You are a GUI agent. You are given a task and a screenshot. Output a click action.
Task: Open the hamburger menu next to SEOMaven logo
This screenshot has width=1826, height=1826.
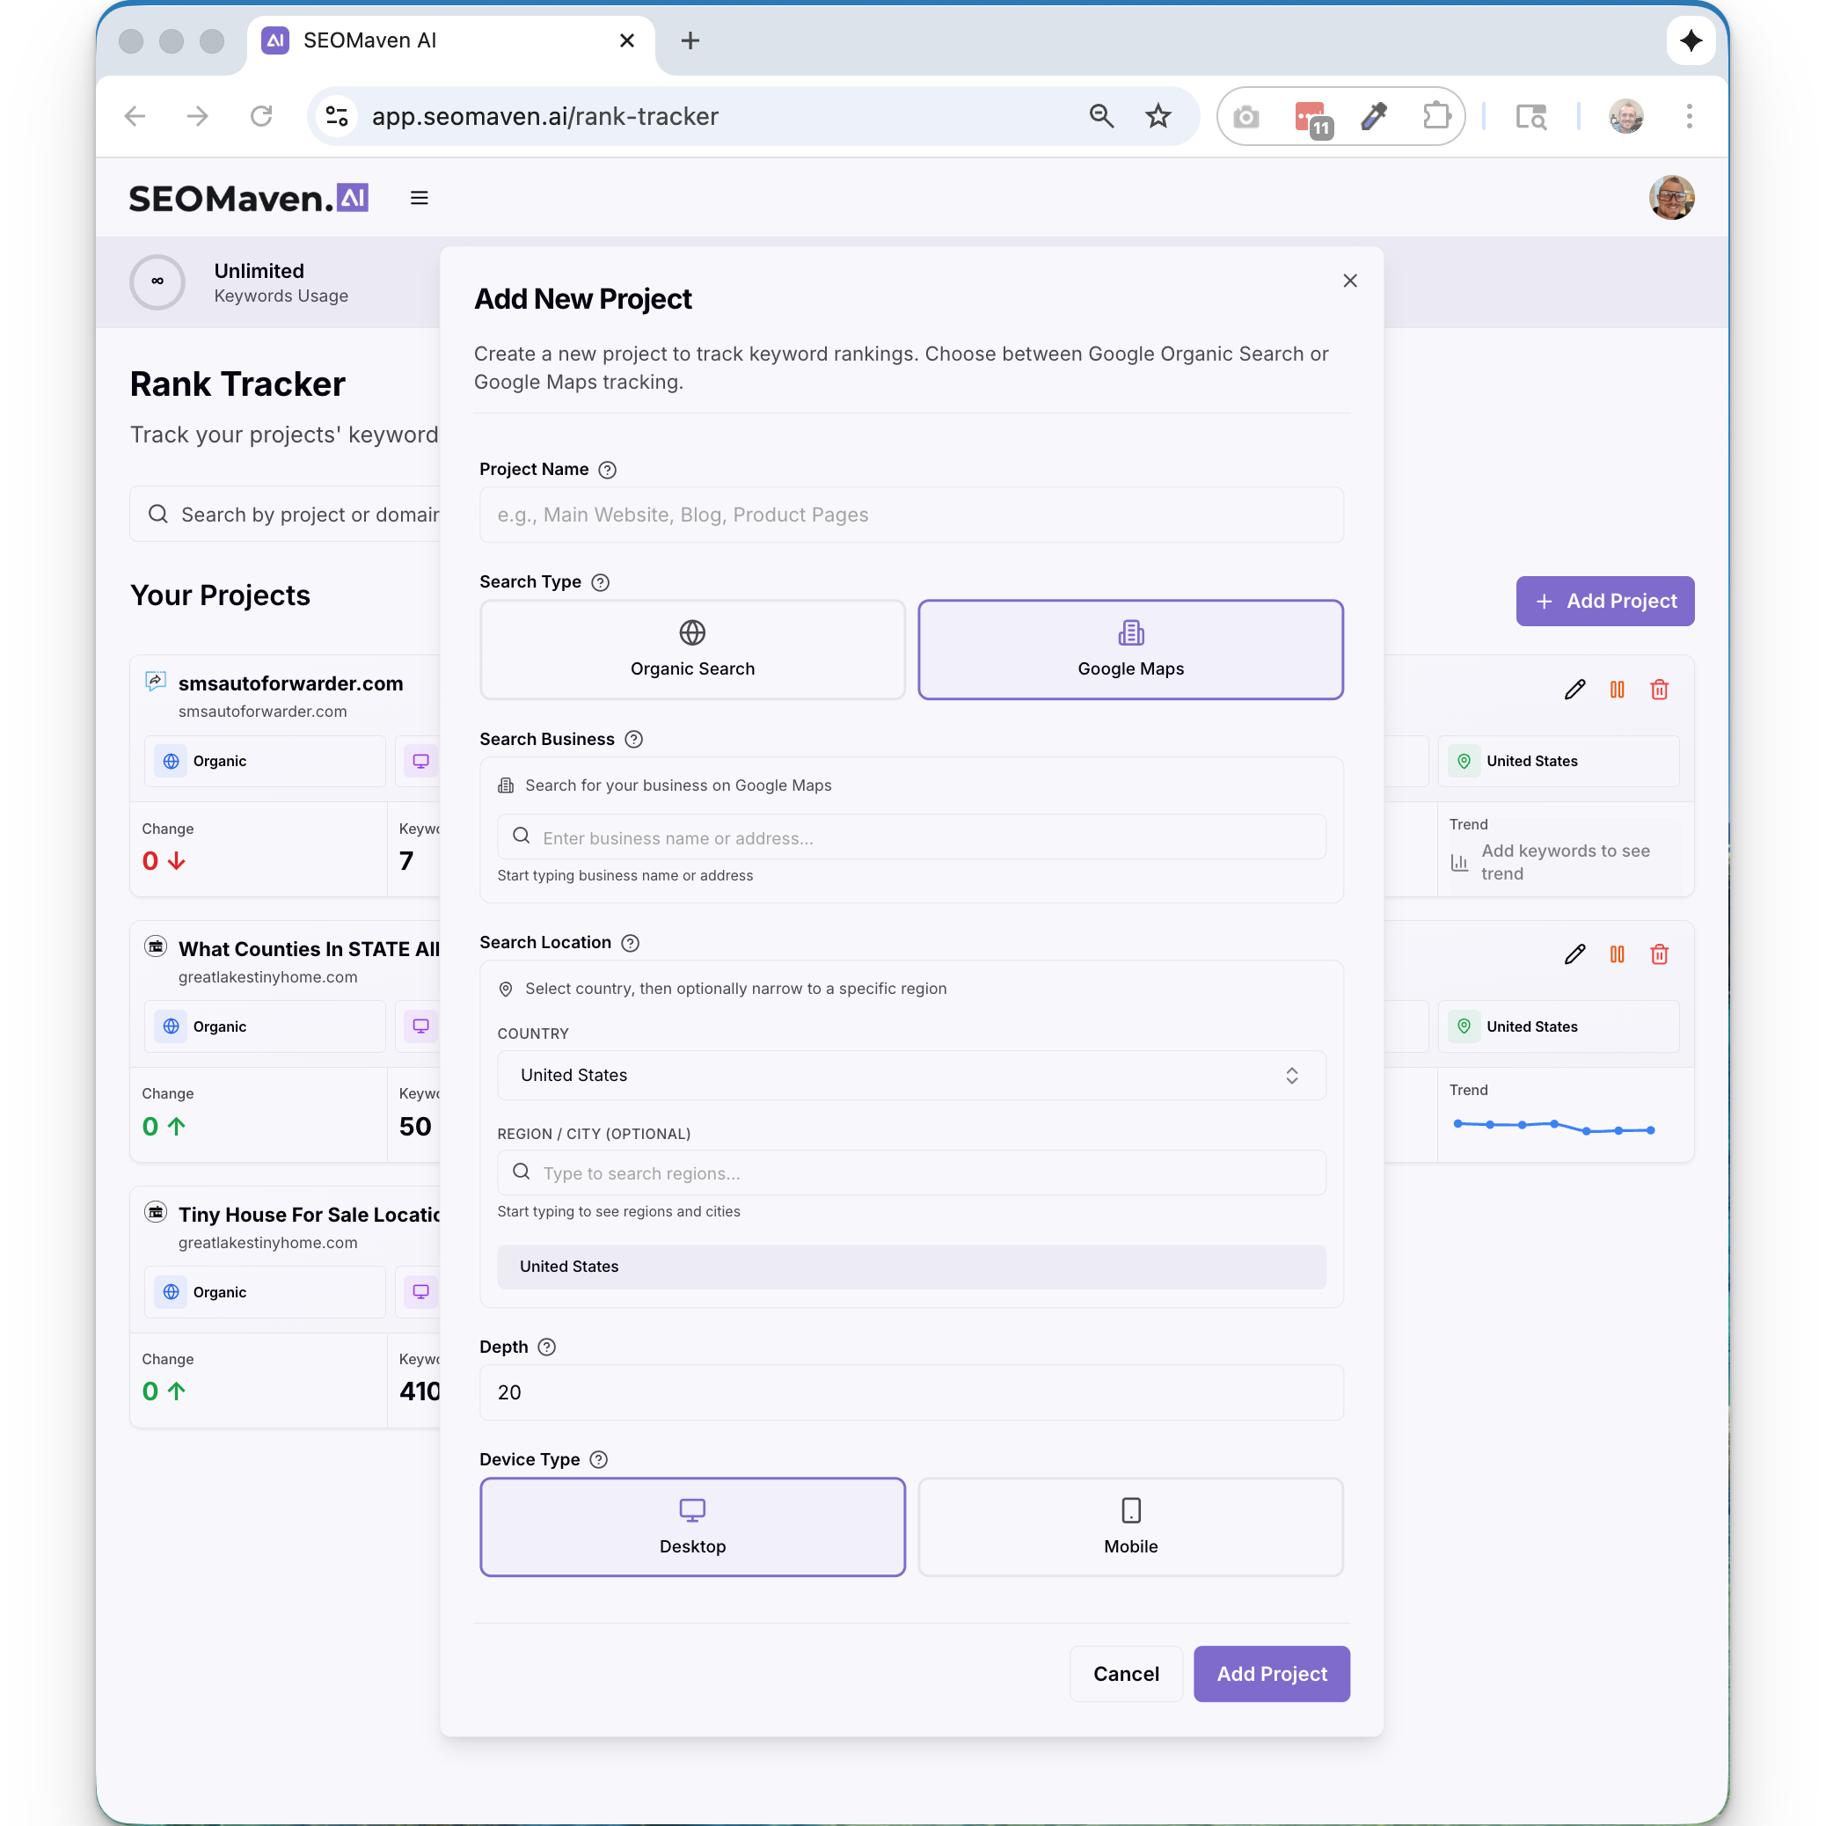pos(419,199)
